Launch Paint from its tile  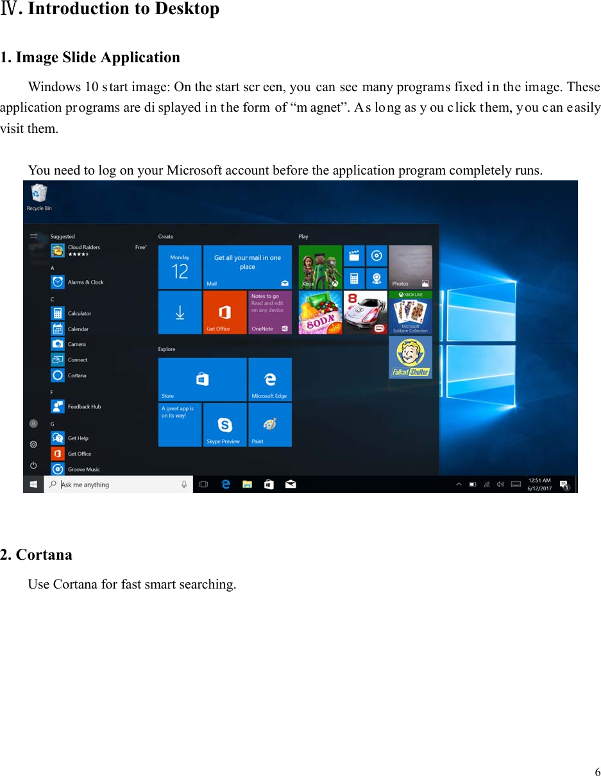tap(270, 424)
